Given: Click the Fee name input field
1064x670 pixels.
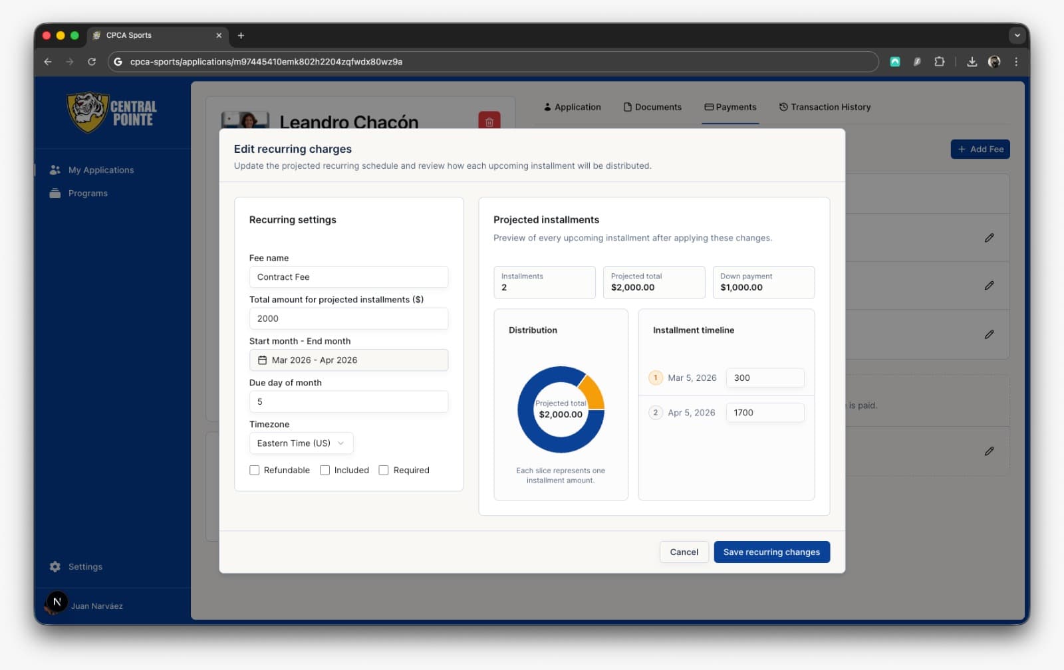Looking at the screenshot, I should coord(348,277).
